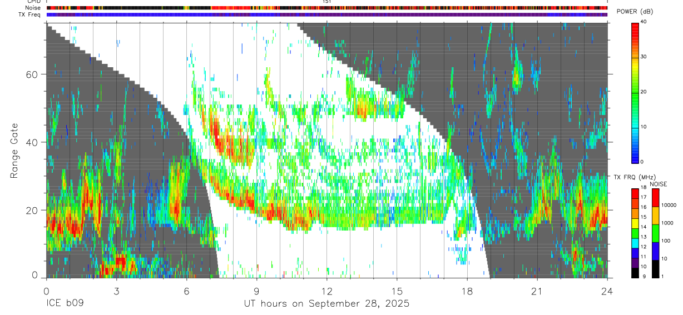Click the TX Freq row label at top left
683x315 pixels.
pos(29,14)
